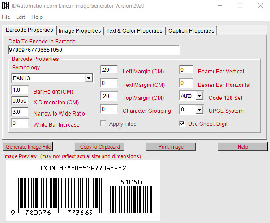Click the Apply Tilde label
The image size is (270, 223).
click(x=123, y=124)
